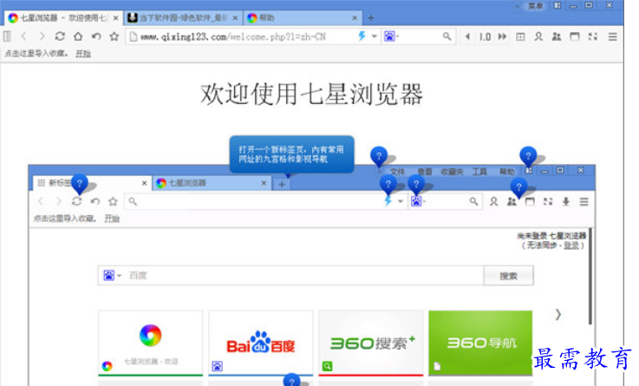Click the download arrow icon in the preview toolbar
Screen dimensions: 639x386
coord(565,201)
